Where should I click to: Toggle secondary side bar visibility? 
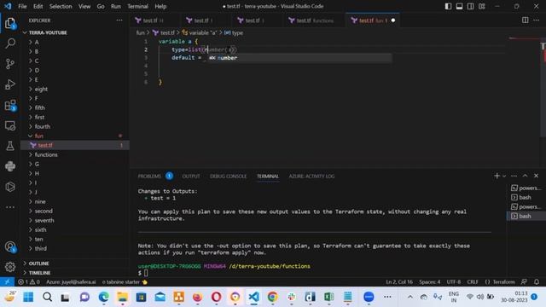470,6
